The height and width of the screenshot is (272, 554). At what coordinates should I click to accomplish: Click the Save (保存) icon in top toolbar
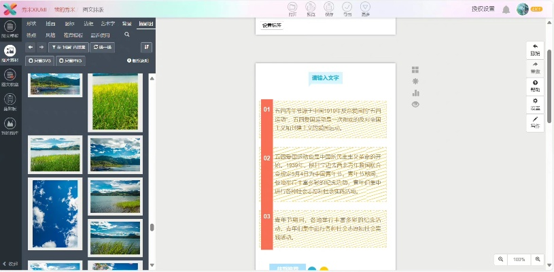coord(329,7)
